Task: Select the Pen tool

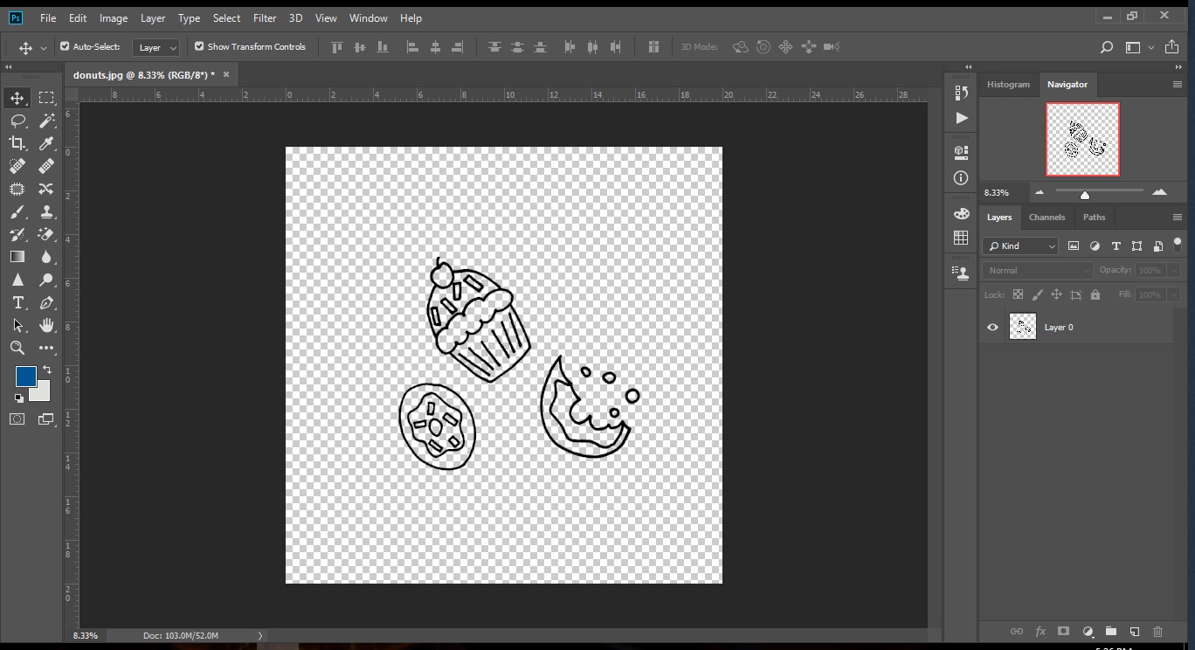Action: [x=46, y=302]
